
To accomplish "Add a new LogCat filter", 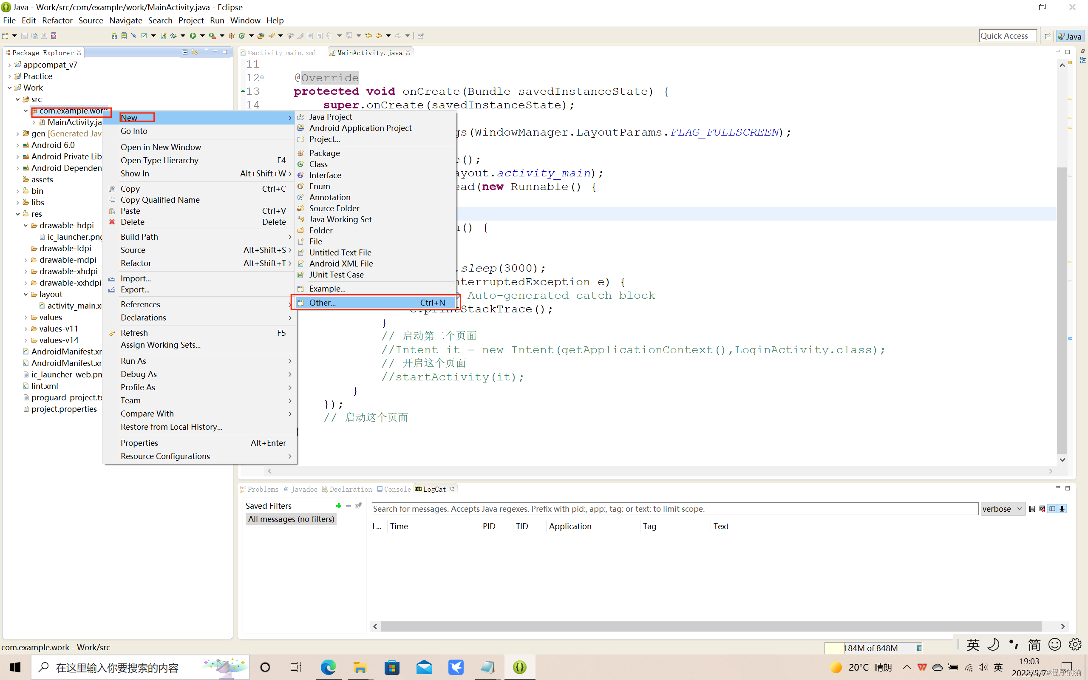I will tap(339, 506).
